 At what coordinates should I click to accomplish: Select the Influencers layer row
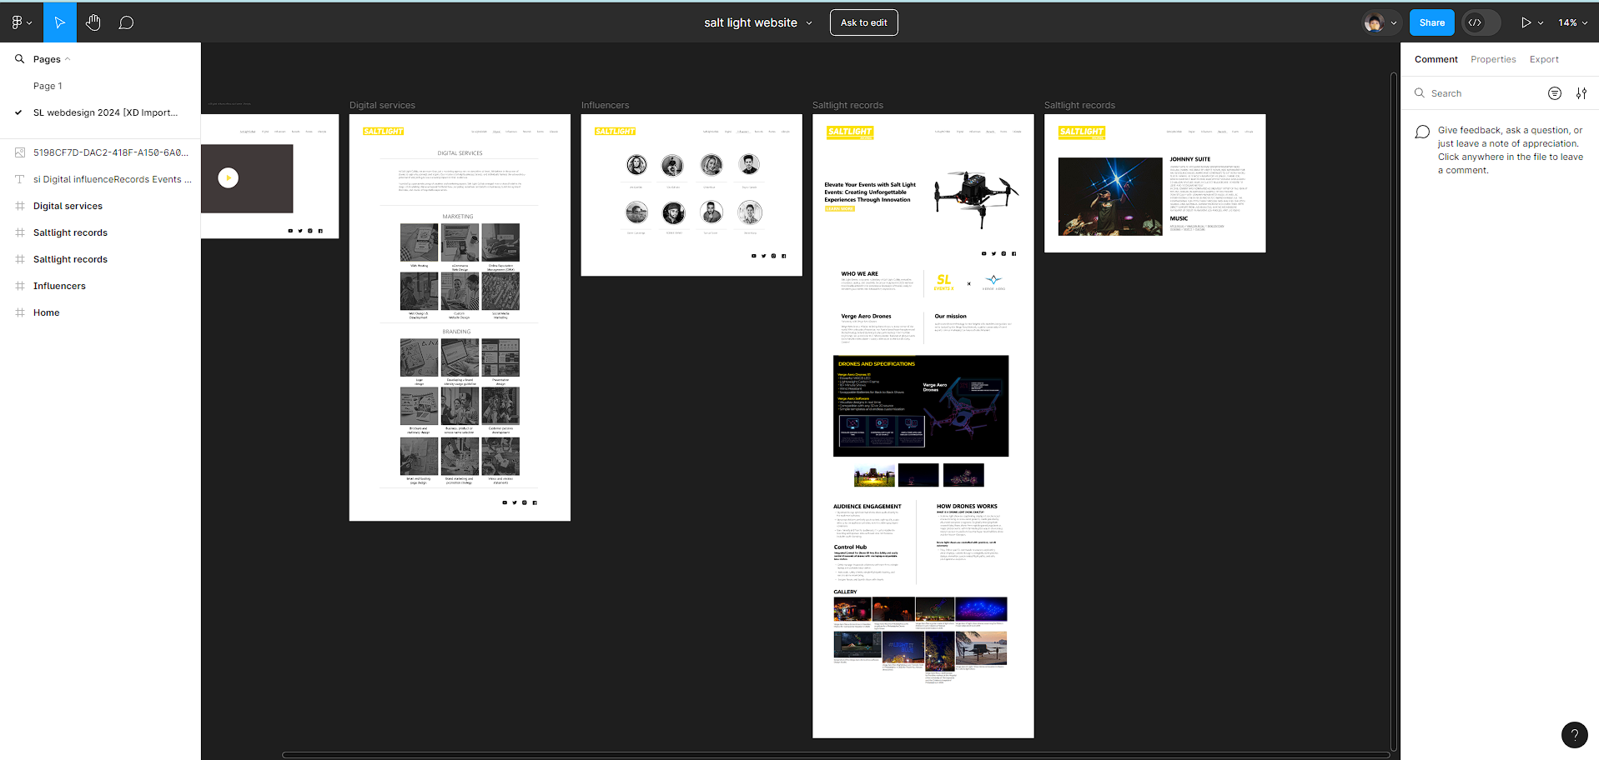pyautogui.click(x=100, y=286)
